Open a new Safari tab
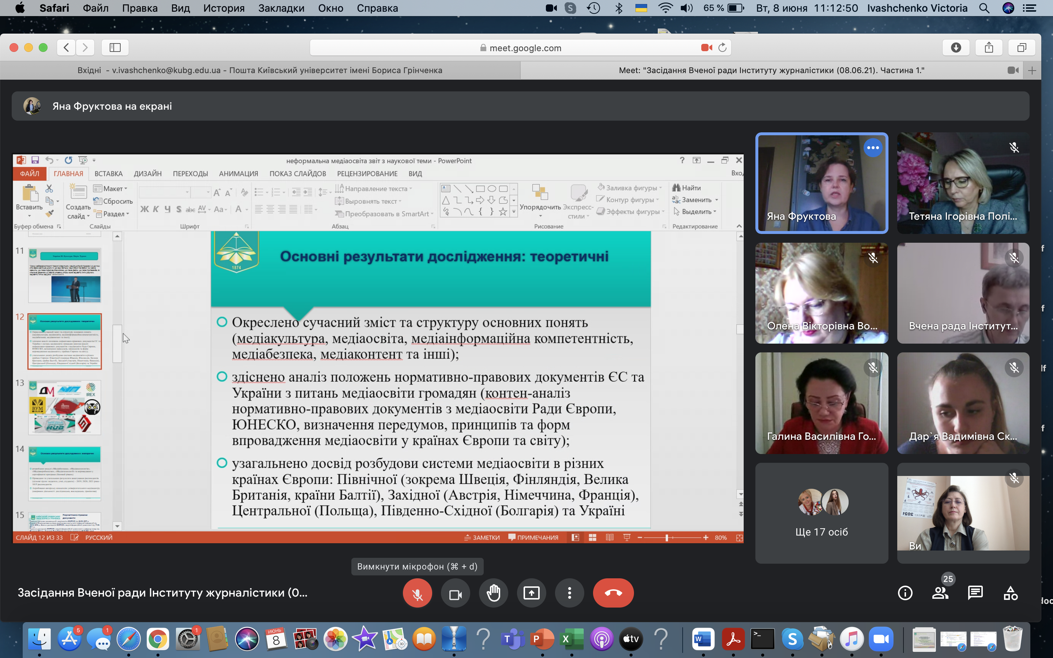This screenshot has width=1053, height=658. 1032,71
